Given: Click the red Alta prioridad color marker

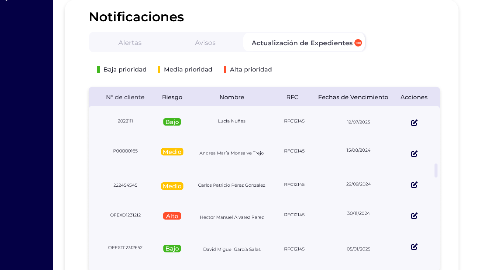Looking at the screenshot, I should tap(225, 69).
